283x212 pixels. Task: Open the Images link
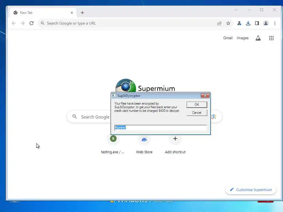(x=243, y=38)
